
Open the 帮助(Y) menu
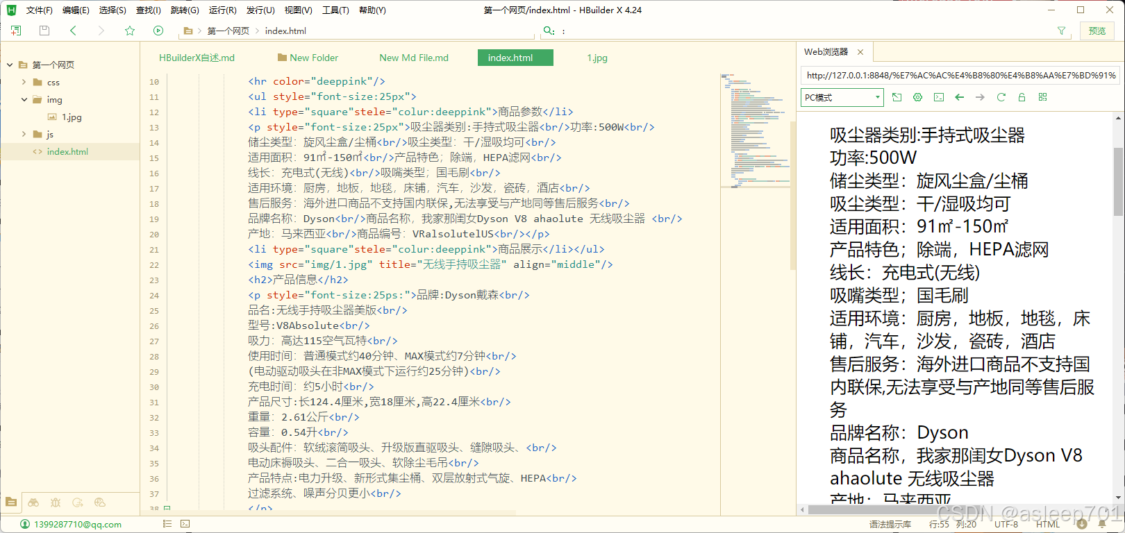click(372, 10)
